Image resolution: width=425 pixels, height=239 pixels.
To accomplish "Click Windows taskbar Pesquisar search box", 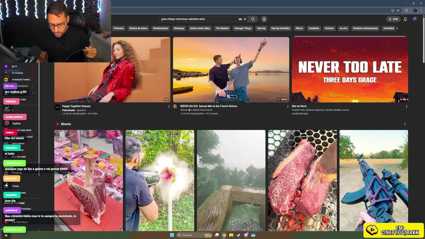I will [194, 235].
